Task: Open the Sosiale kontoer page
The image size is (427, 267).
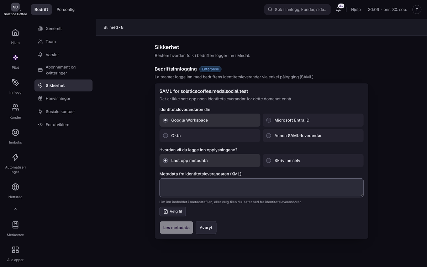Action: tap(63, 112)
